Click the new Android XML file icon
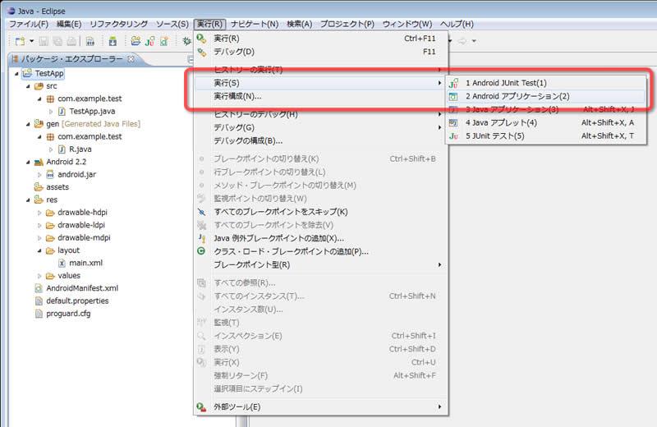Screen dimensions: 657x427 (163, 41)
